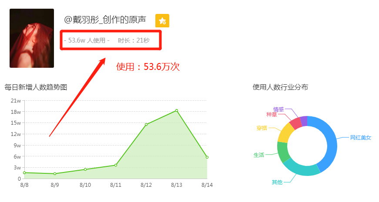Click the 8/11 data point marker

click(116, 165)
